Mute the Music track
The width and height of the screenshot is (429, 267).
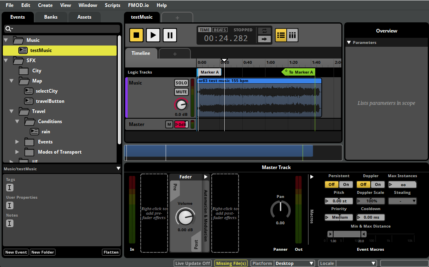(181, 92)
